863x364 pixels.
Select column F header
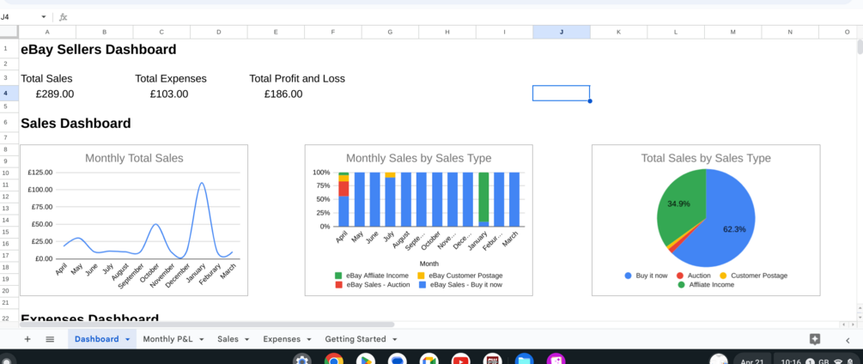tap(333, 32)
